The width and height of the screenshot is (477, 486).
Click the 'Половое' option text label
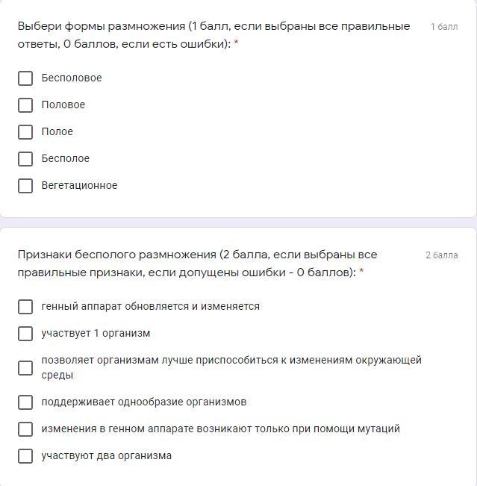[63, 105]
